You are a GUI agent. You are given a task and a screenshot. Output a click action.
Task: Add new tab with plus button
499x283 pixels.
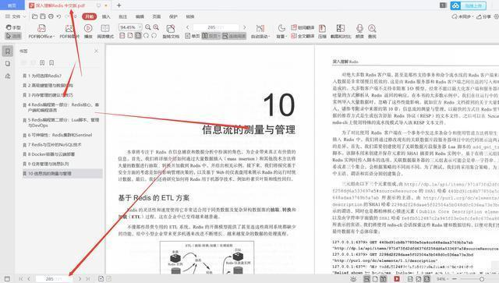(119, 5)
